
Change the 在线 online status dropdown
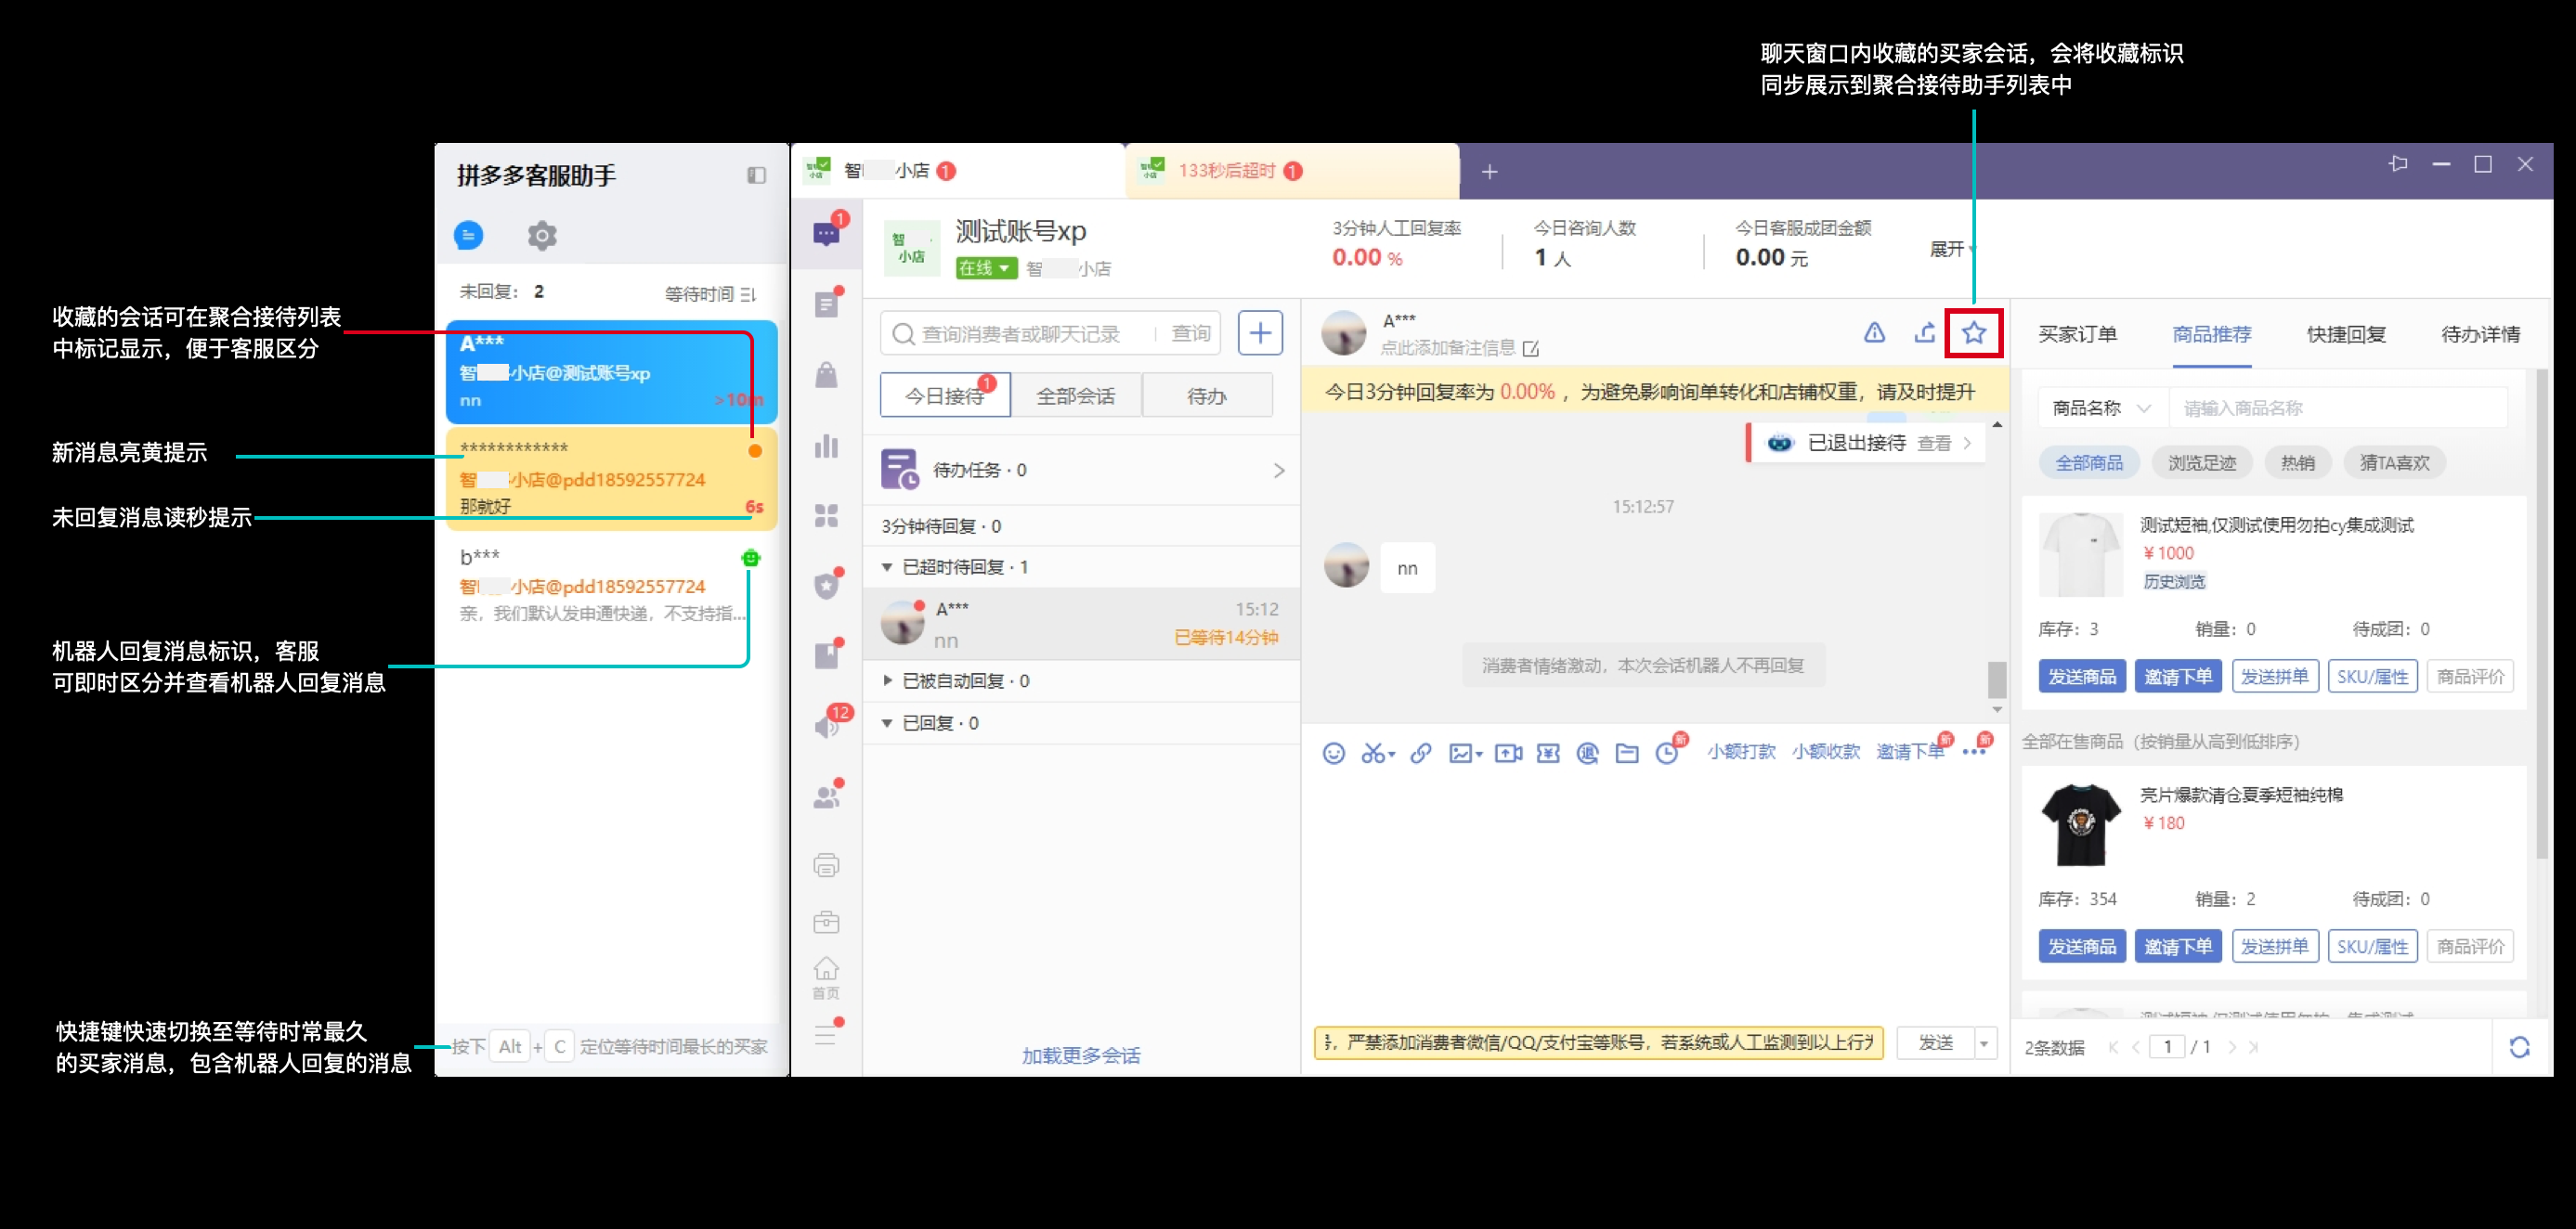tap(985, 268)
